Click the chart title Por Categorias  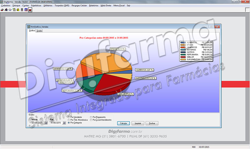104,38
